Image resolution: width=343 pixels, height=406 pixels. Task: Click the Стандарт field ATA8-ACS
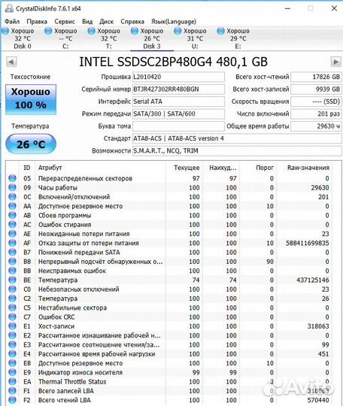[x=237, y=138]
